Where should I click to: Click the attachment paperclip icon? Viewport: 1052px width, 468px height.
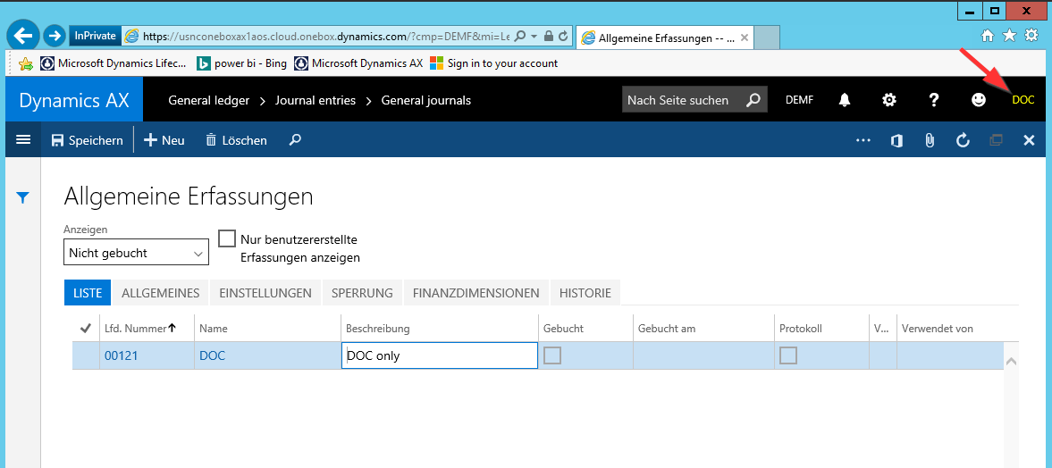930,140
